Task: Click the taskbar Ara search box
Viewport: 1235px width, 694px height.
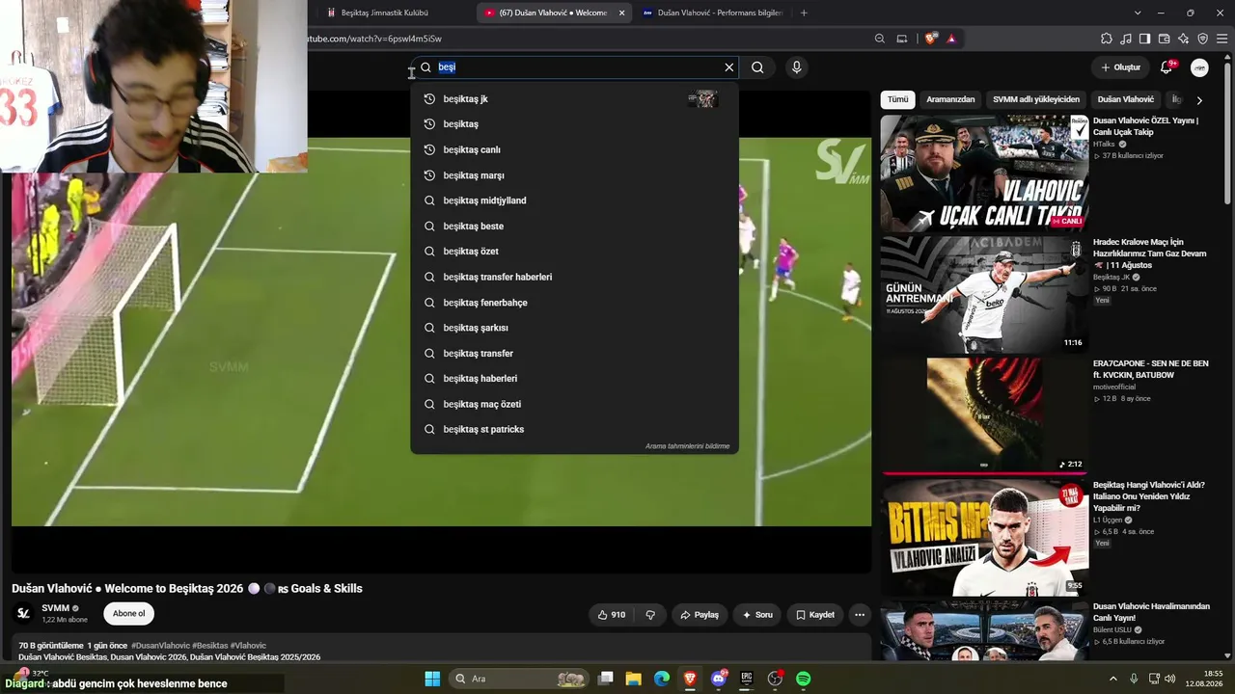Action: tap(520, 679)
